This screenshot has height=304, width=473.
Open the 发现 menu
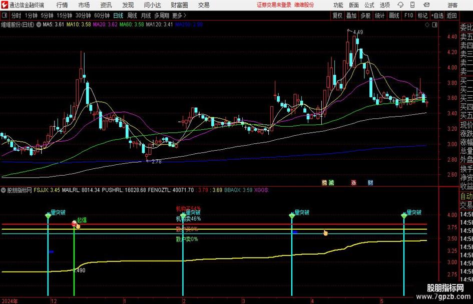pyautogui.click(x=128, y=5)
